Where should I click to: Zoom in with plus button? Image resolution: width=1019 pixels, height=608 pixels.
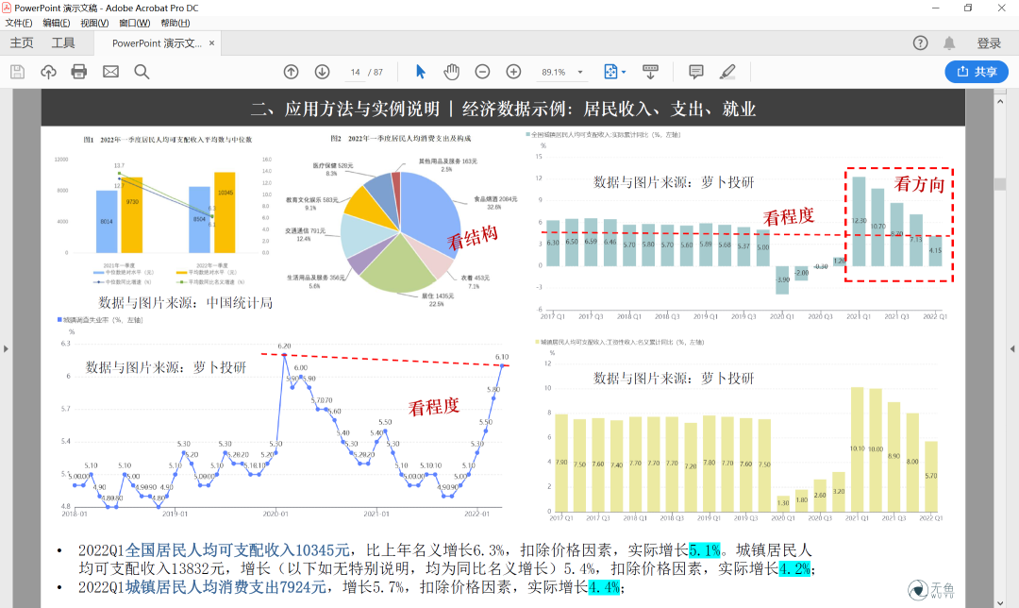[x=513, y=72]
